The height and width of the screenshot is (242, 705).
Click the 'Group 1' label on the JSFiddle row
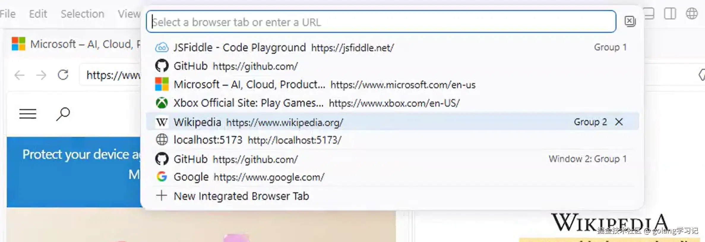tap(610, 47)
